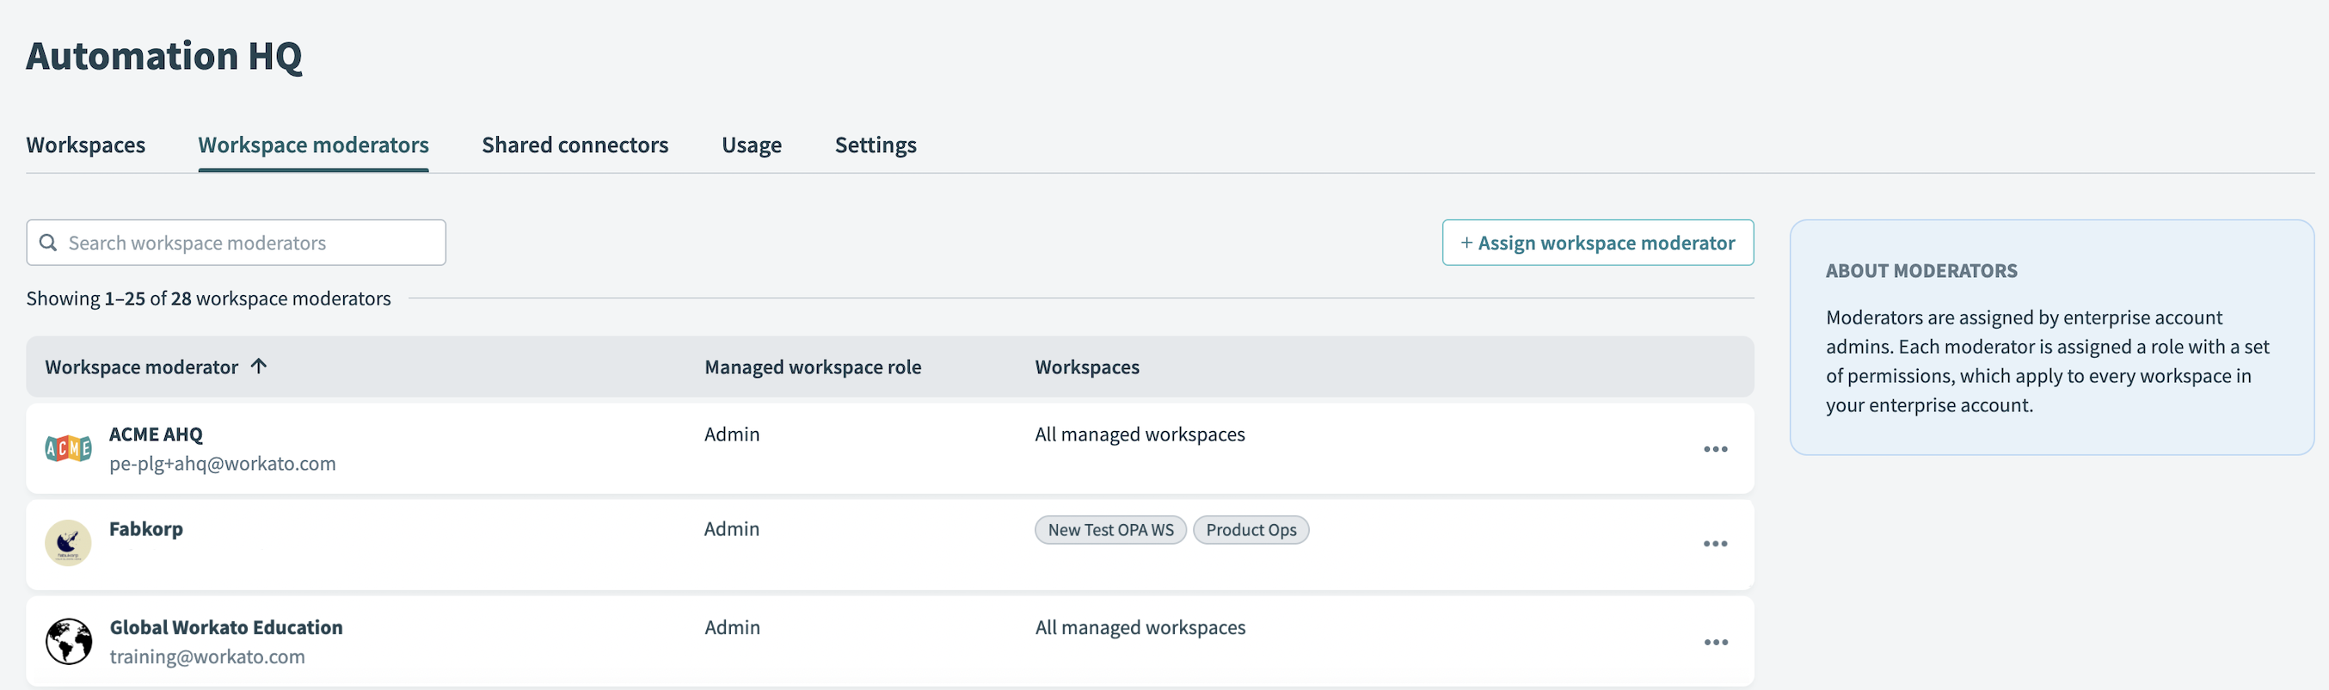Click Assign workspace moderator button
The height and width of the screenshot is (690, 2329).
coord(1596,243)
